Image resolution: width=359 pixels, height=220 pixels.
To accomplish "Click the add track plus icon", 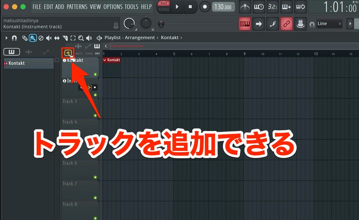I will [68, 53].
